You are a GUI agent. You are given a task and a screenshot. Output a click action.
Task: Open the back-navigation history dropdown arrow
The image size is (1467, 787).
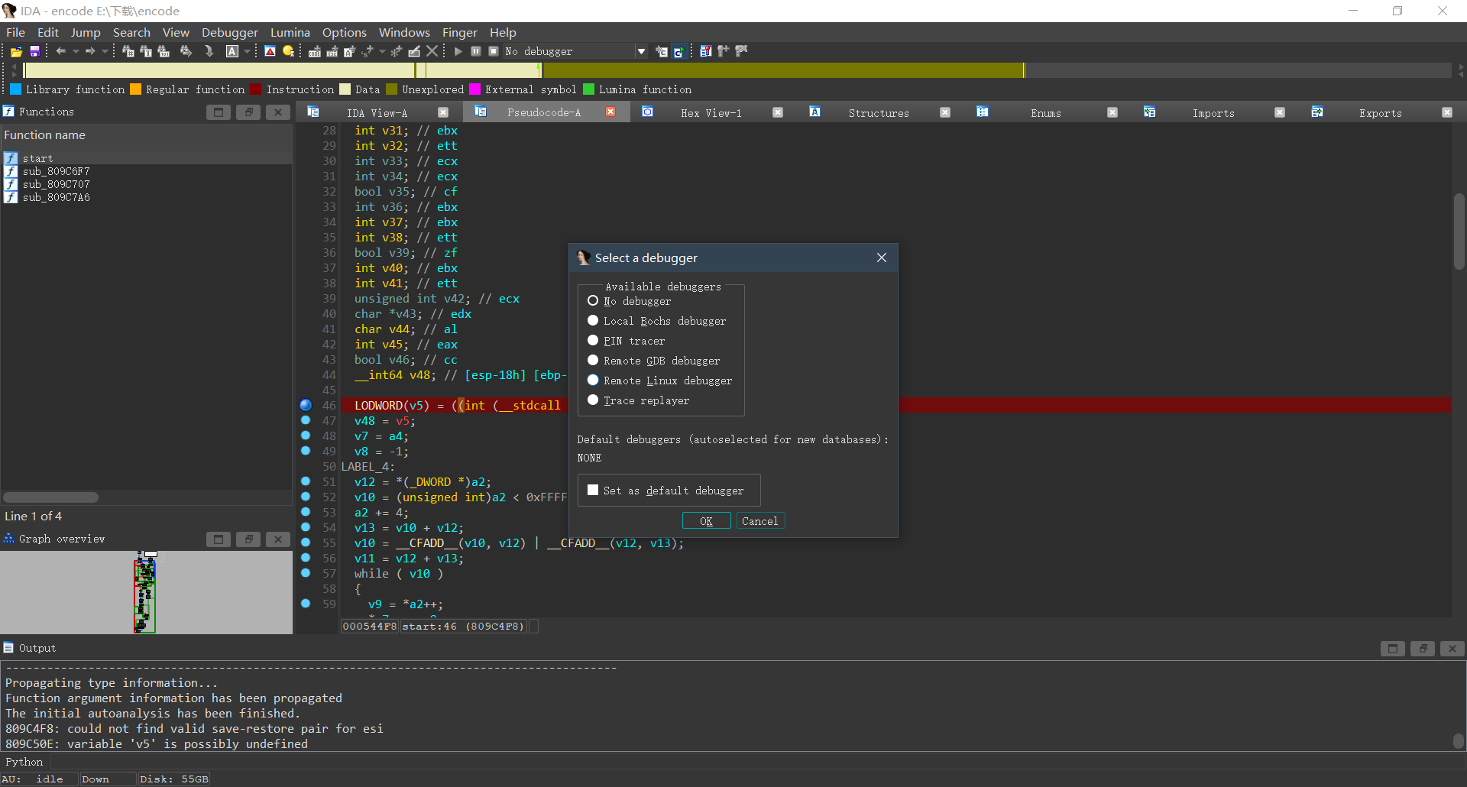pyautogui.click(x=76, y=51)
